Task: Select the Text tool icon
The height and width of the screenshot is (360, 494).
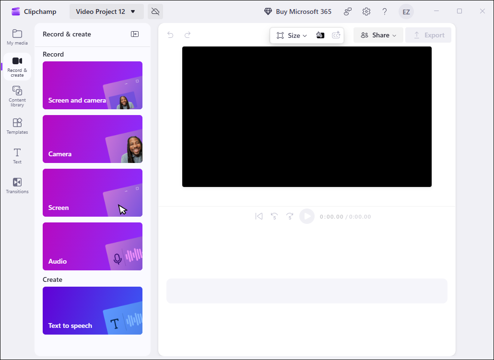Action: tap(17, 155)
